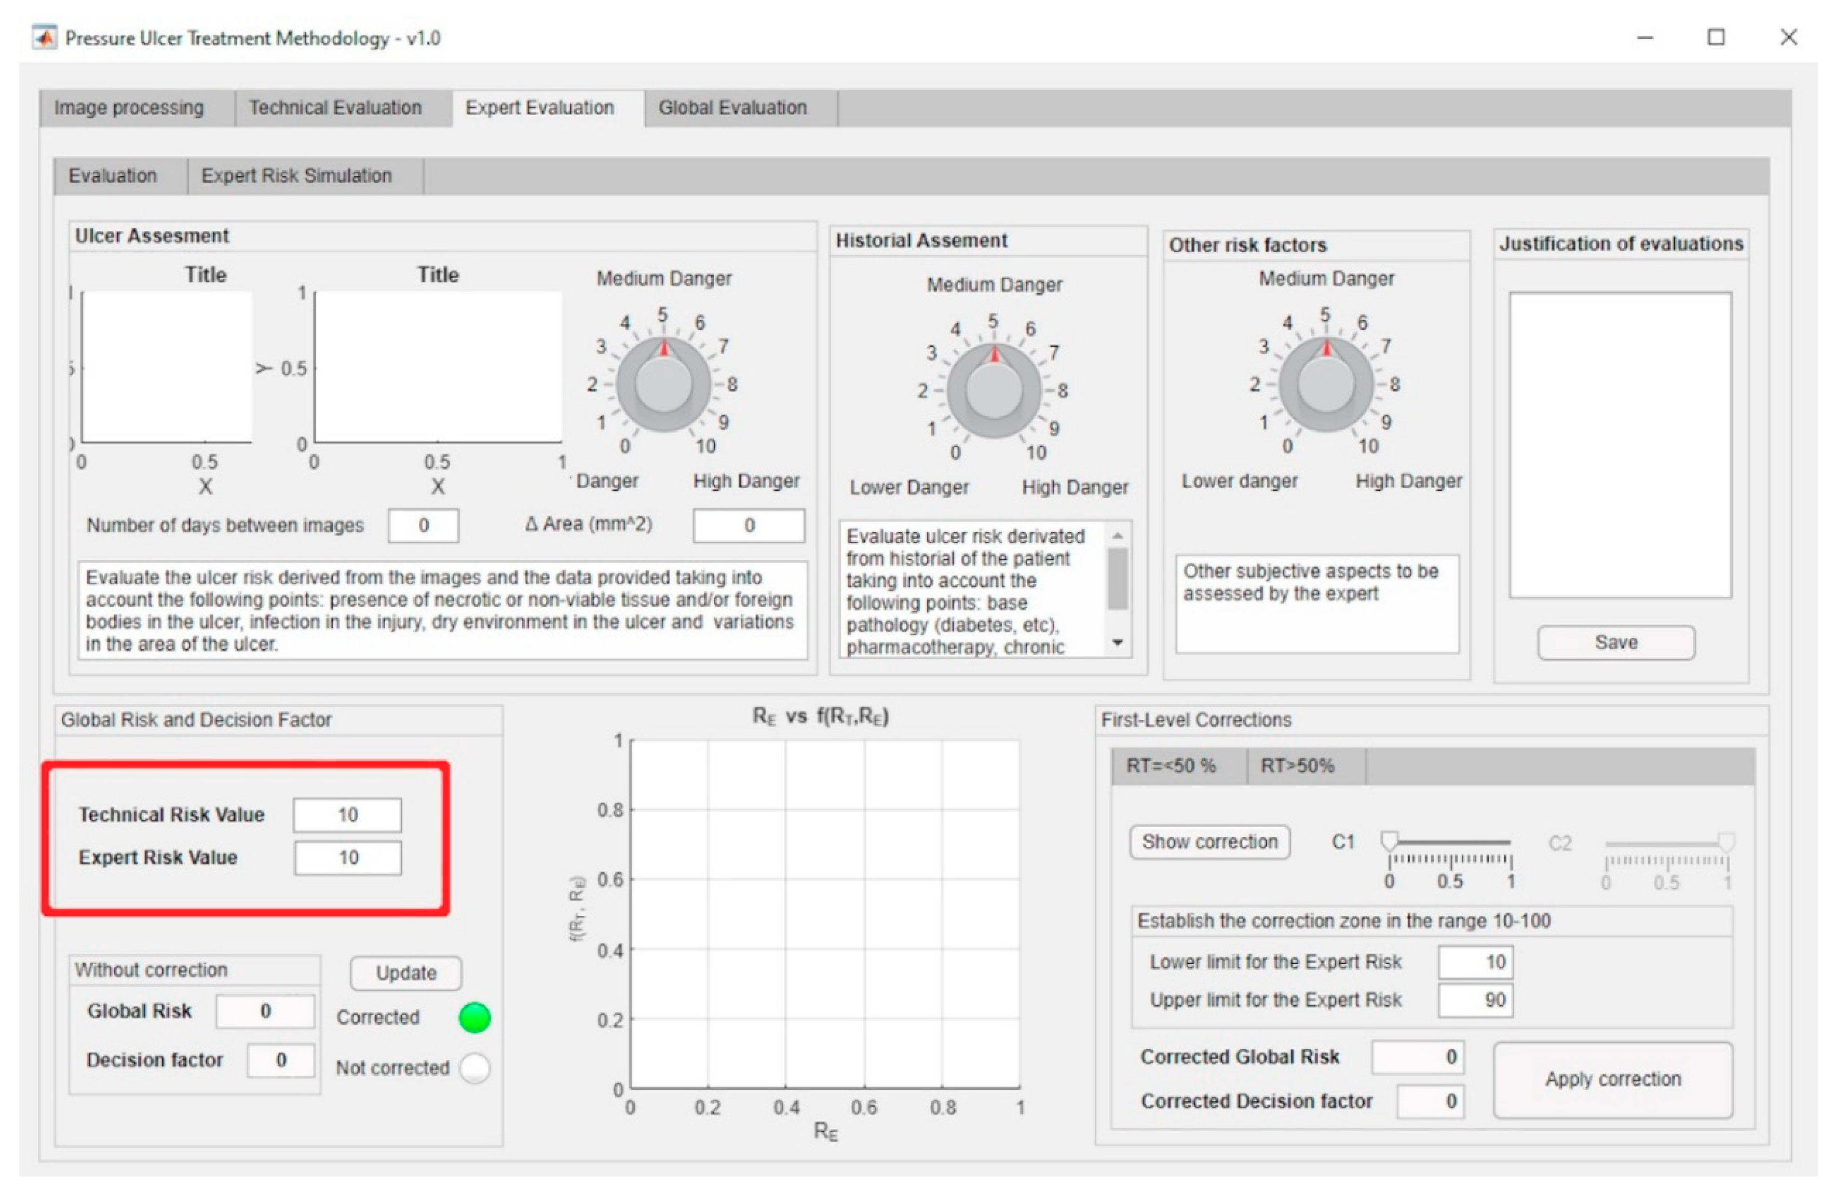Click the Ulcer Assesment "High Danger" label
The height and width of the screenshot is (1193, 1835).
coord(746,482)
